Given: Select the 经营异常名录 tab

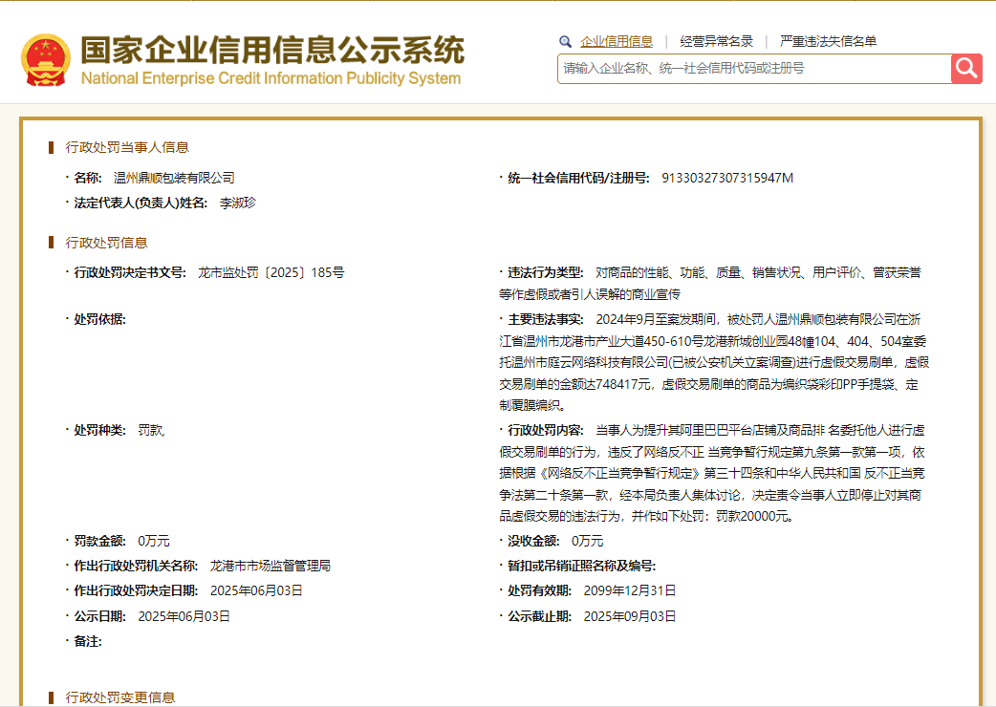Looking at the screenshot, I should coord(717,42).
